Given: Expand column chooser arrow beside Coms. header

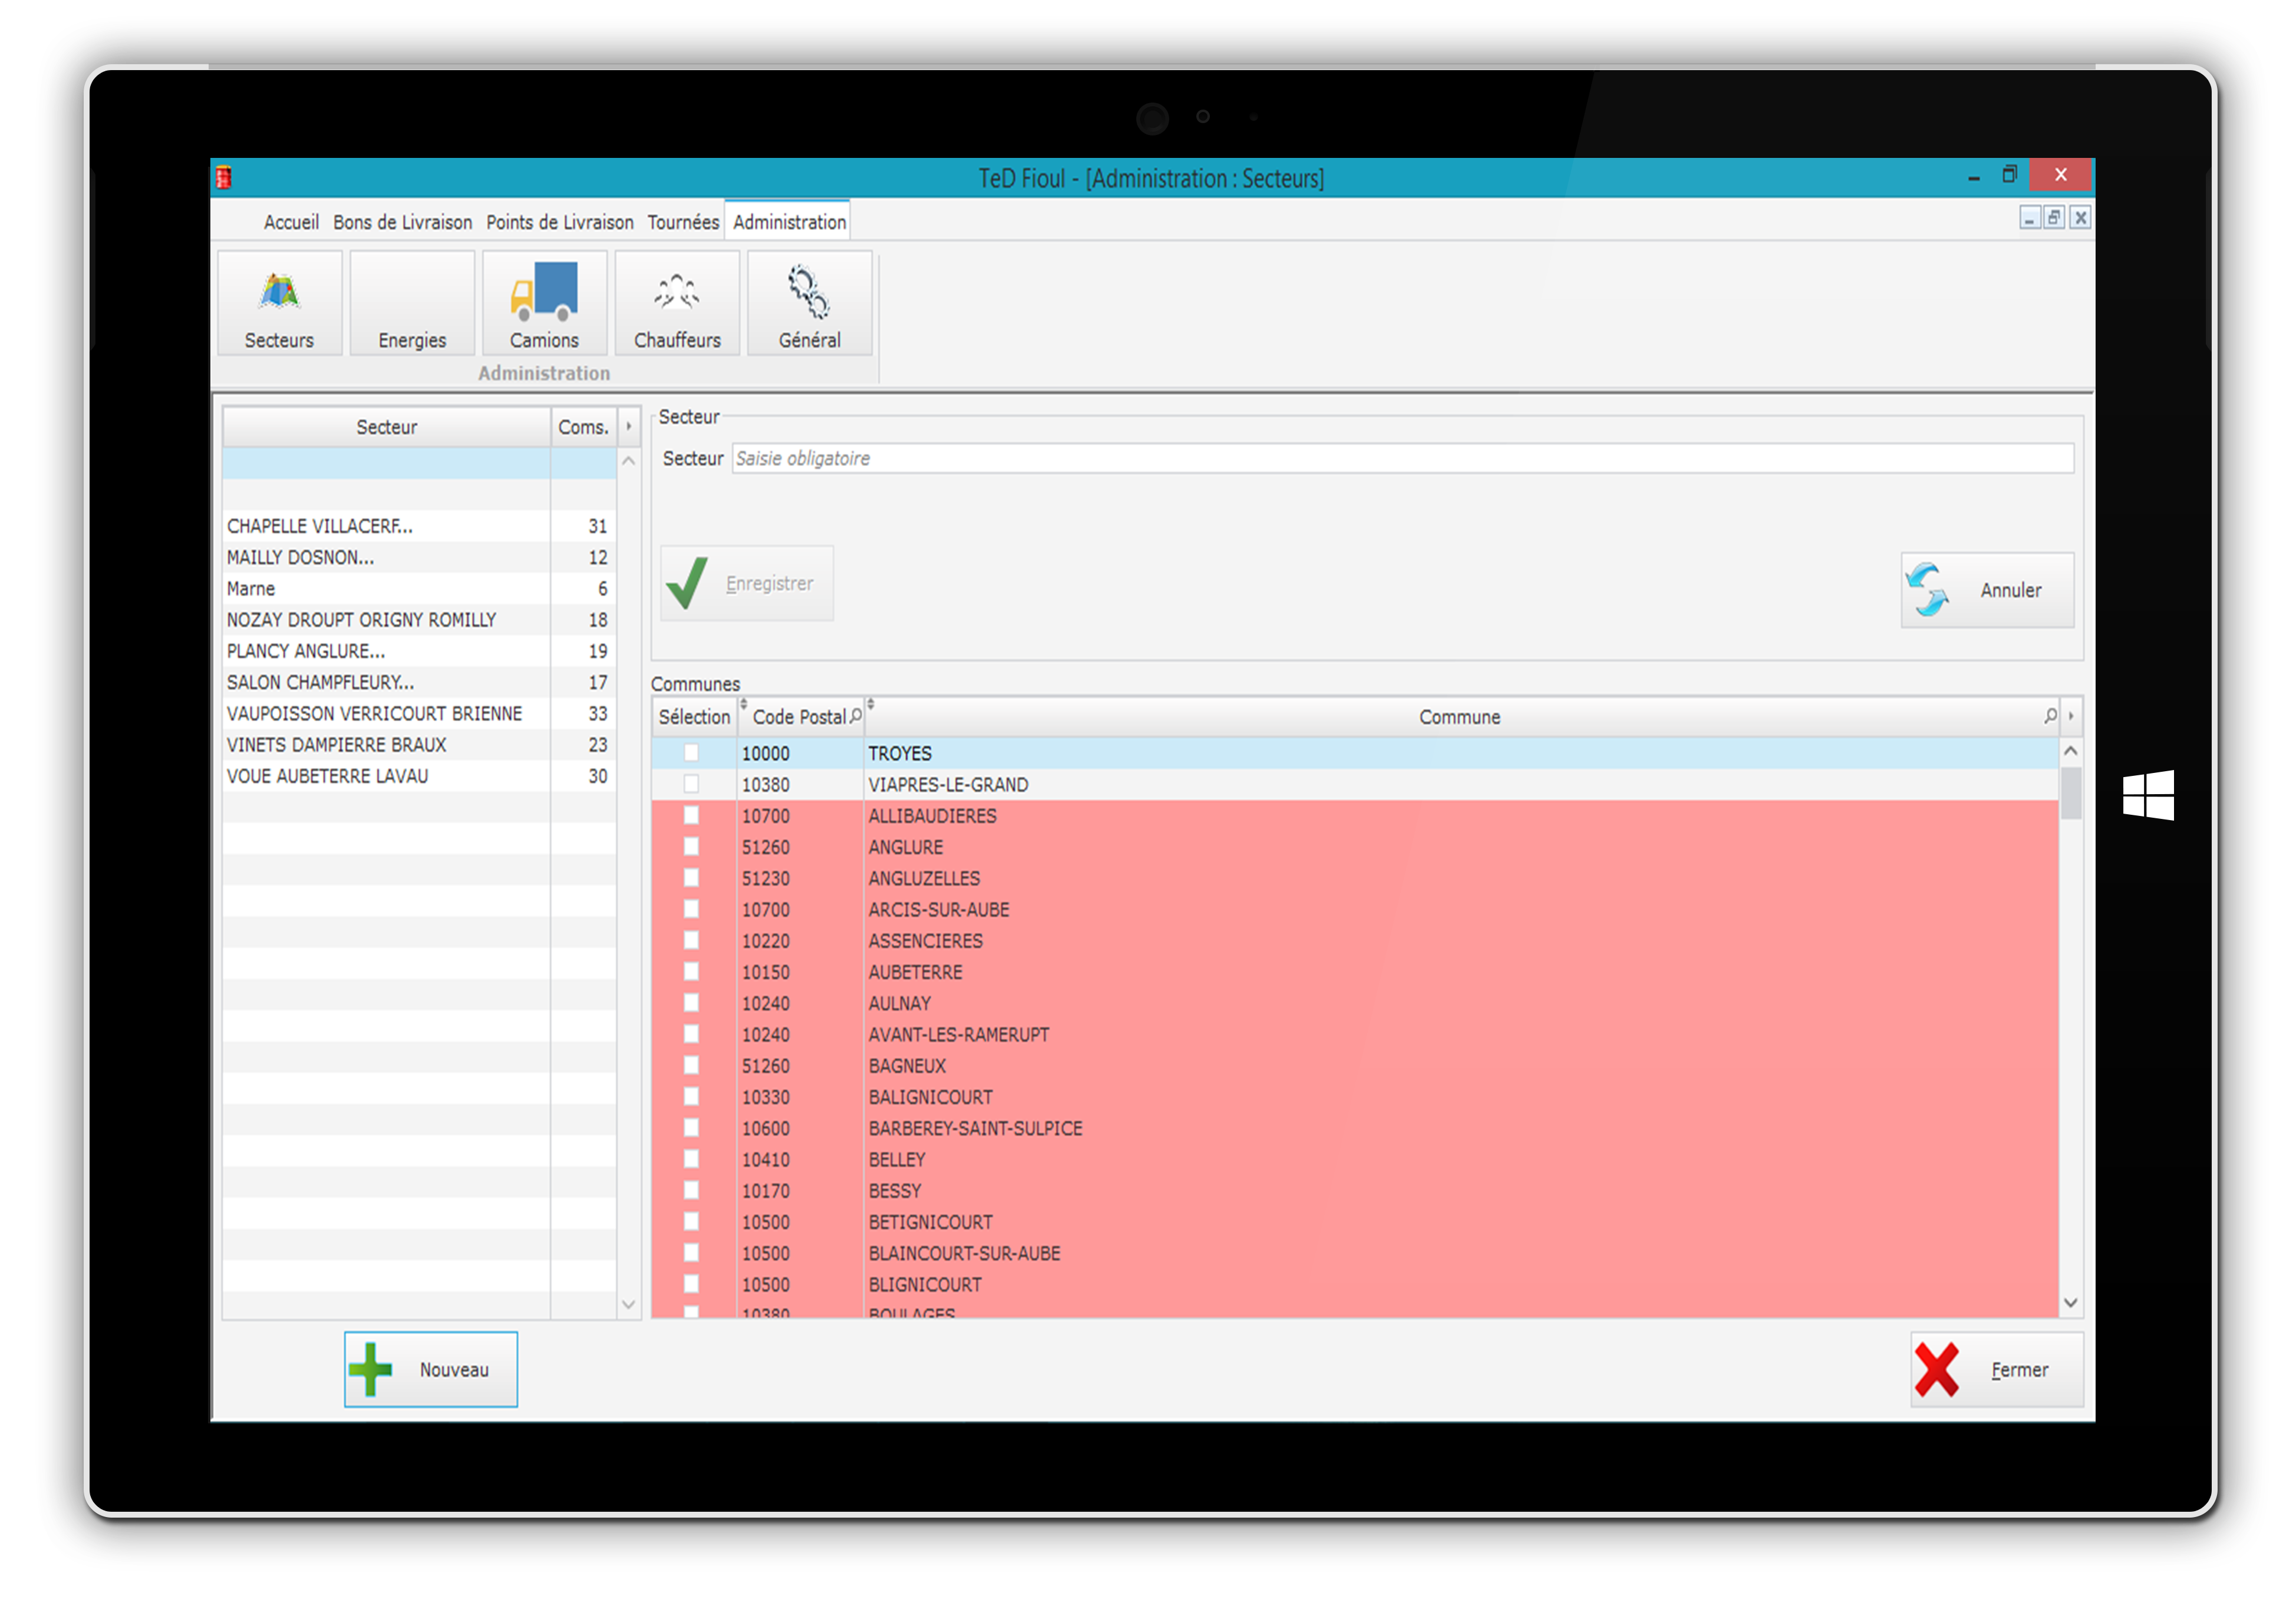Looking at the screenshot, I should pos(629,427).
